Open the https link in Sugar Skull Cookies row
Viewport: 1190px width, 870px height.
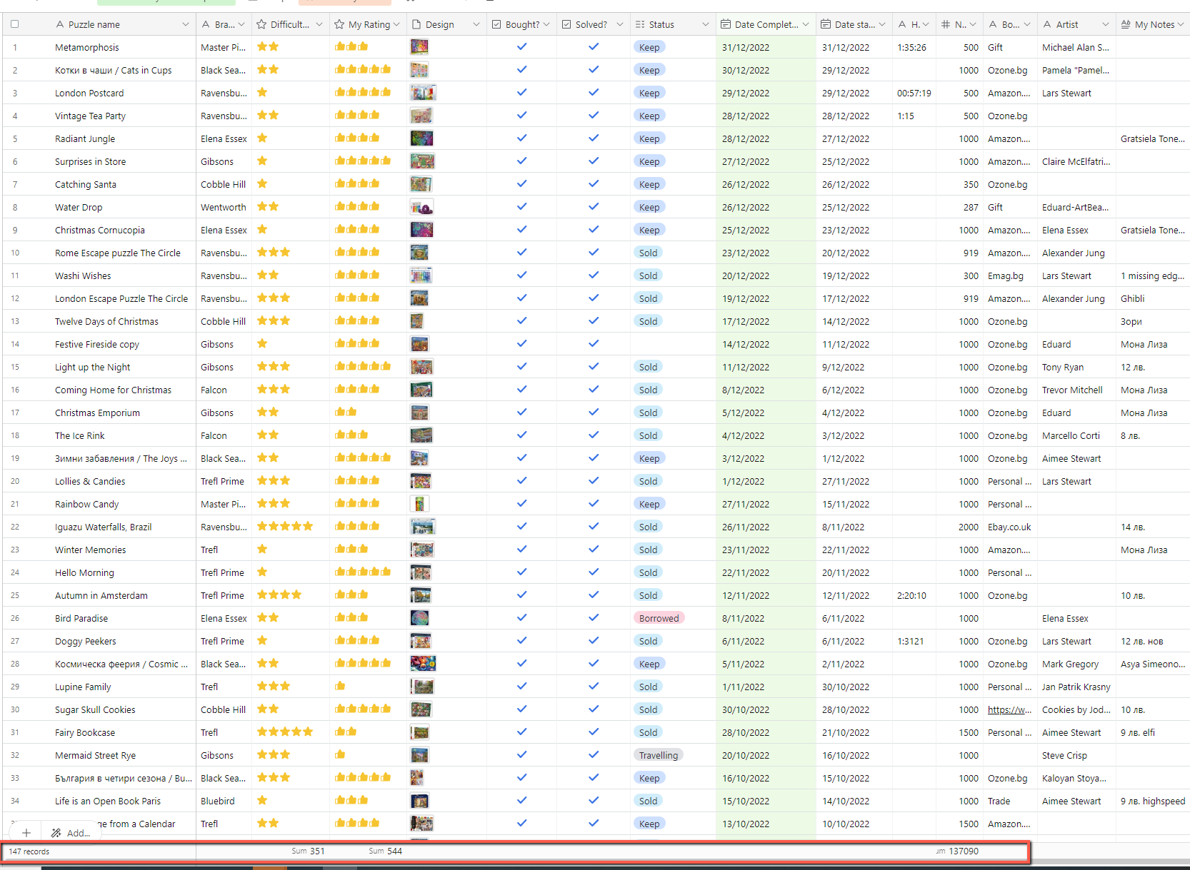(1009, 709)
